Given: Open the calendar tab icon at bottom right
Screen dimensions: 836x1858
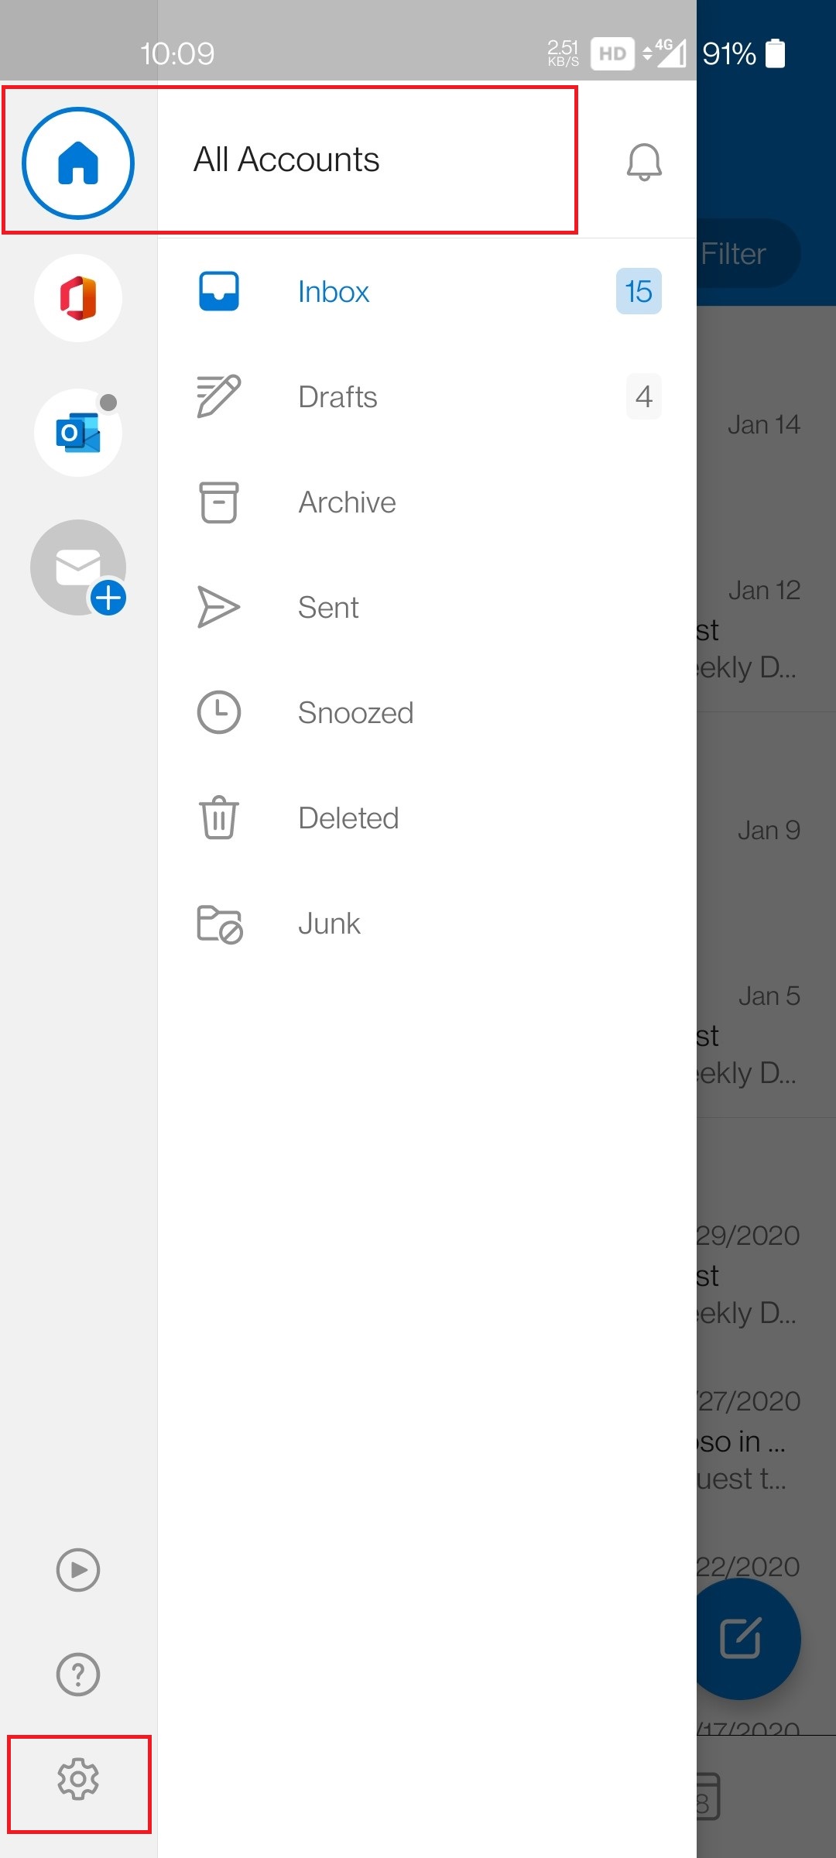Looking at the screenshot, I should 708,1796.
